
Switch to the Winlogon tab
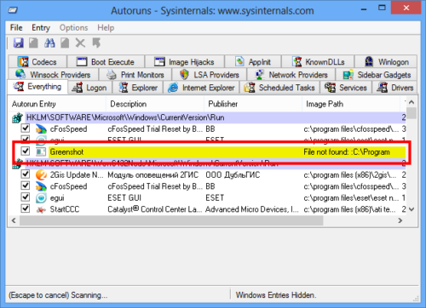386,61
